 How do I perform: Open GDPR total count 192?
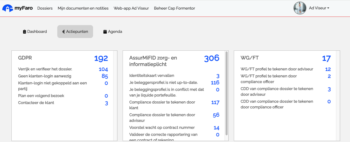click(101, 58)
